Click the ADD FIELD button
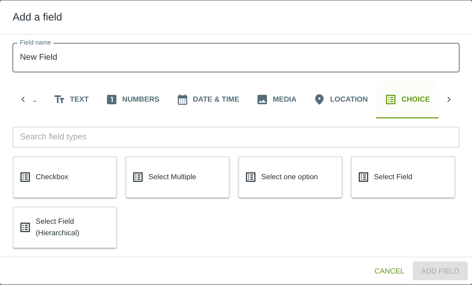 point(440,271)
